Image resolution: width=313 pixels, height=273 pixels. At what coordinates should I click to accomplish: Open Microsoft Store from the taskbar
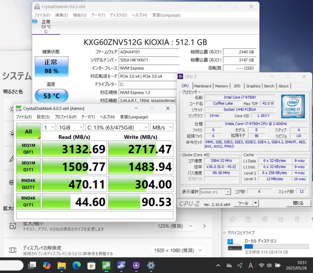[x=91, y=265]
